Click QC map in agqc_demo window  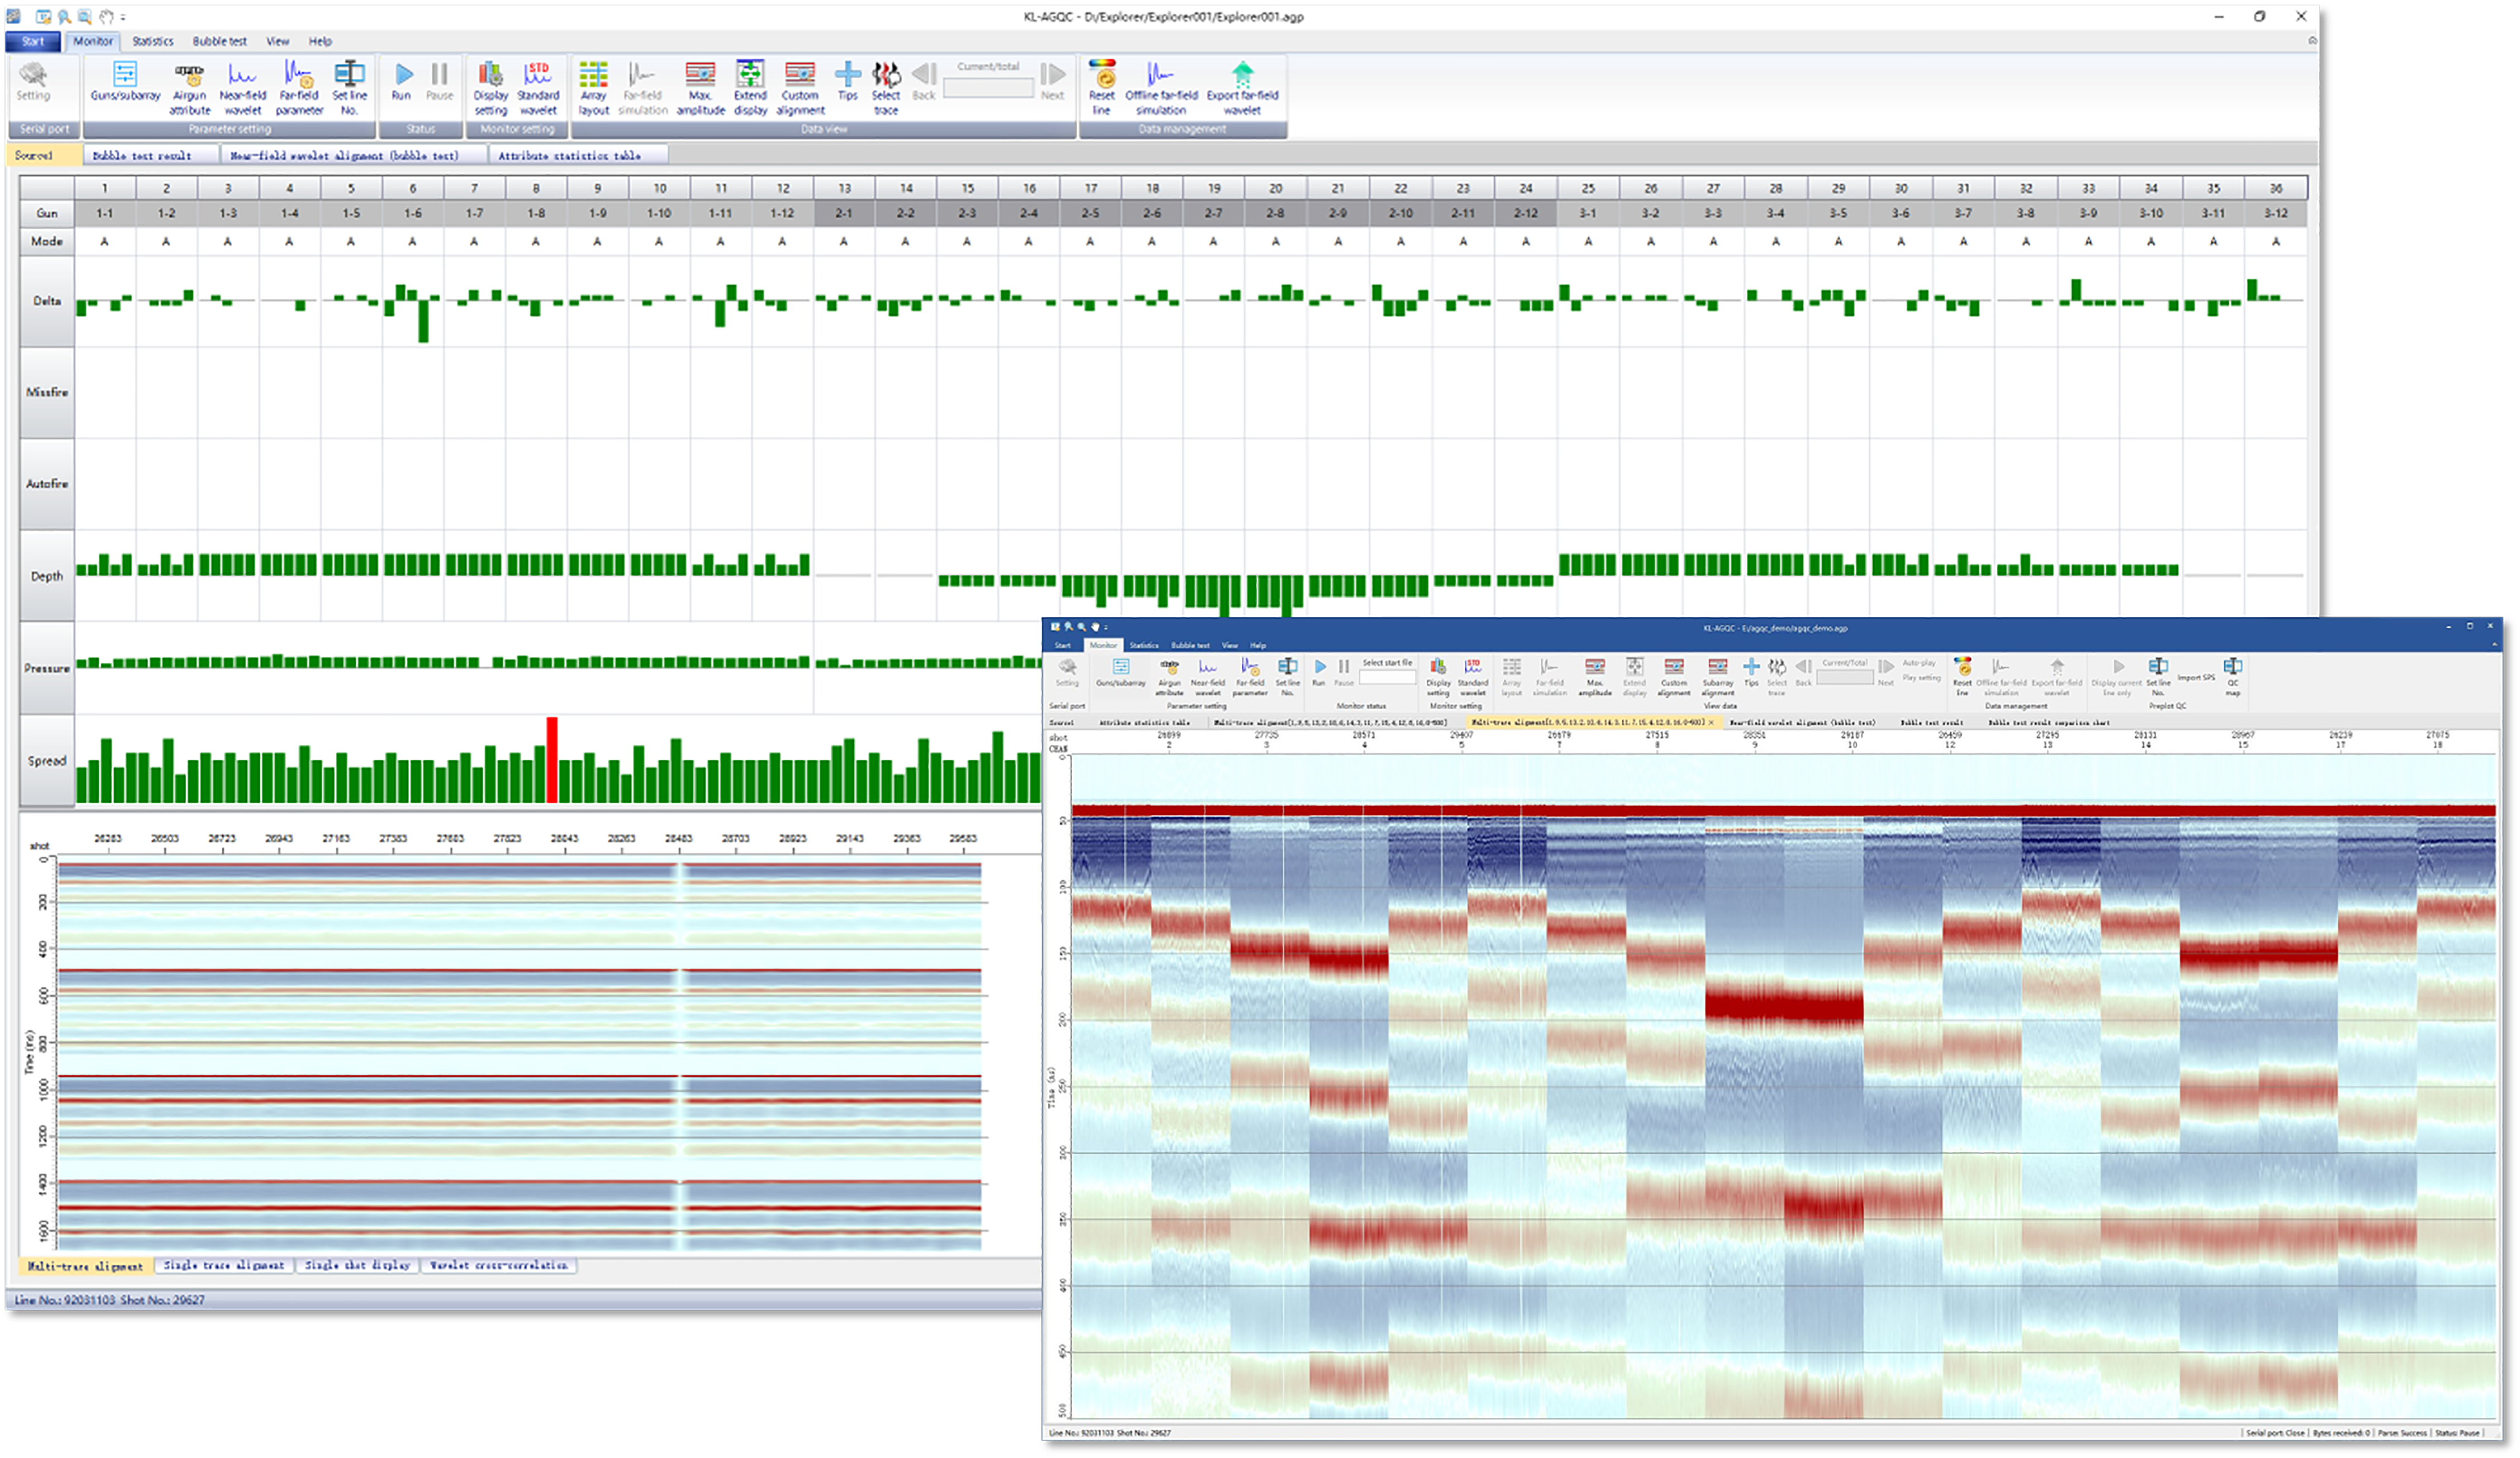pos(2233,677)
